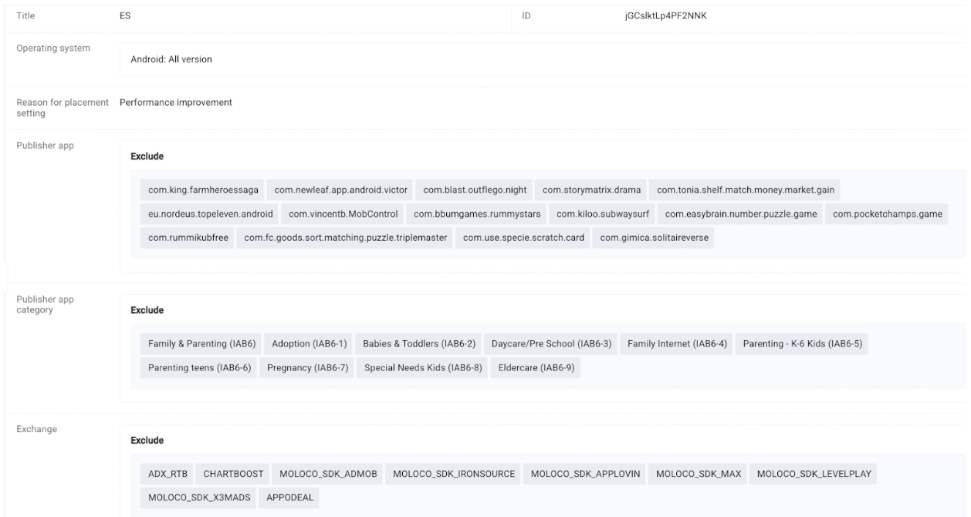Click the Reason for placement setting label
Screen dimensions: 971x517
tap(62, 107)
